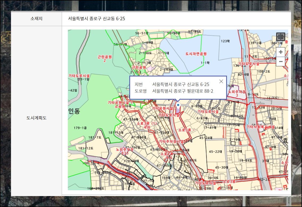Click the 도시계획도 header cell
The width and height of the screenshot is (302, 207).
point(36,118)
